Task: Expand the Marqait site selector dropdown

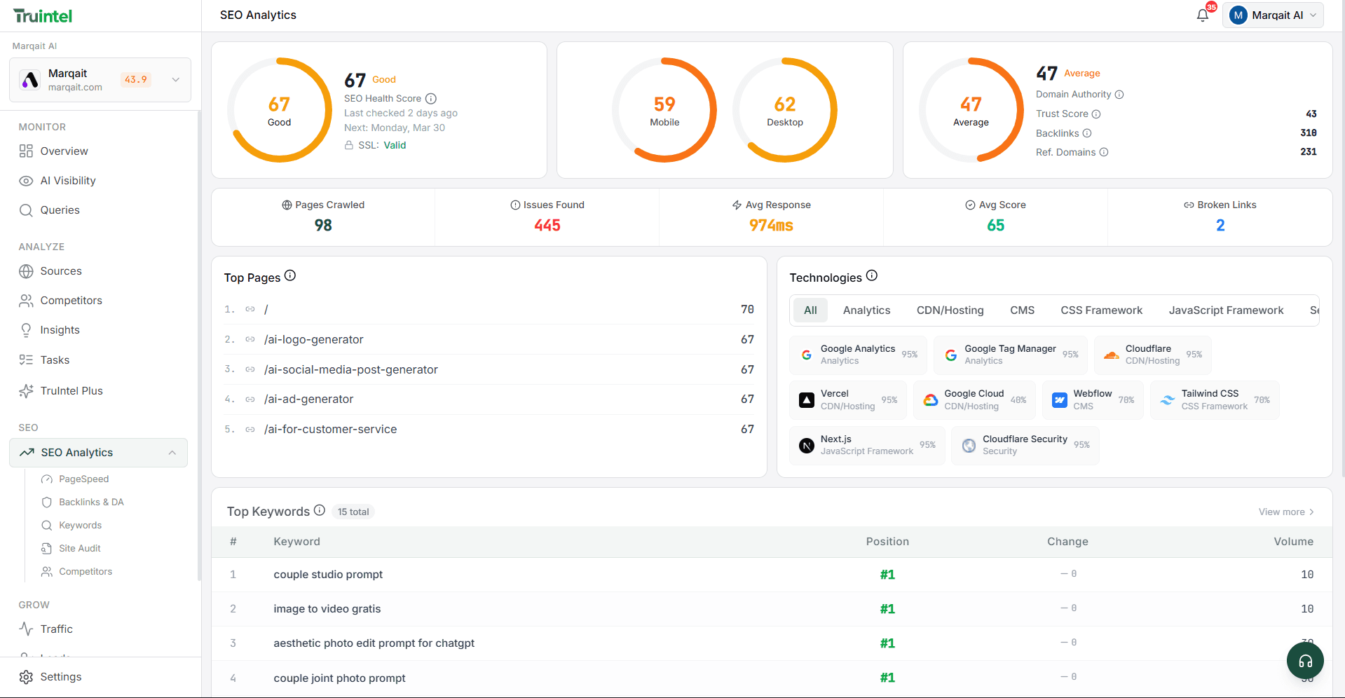Action: click(x=176, y=80)
